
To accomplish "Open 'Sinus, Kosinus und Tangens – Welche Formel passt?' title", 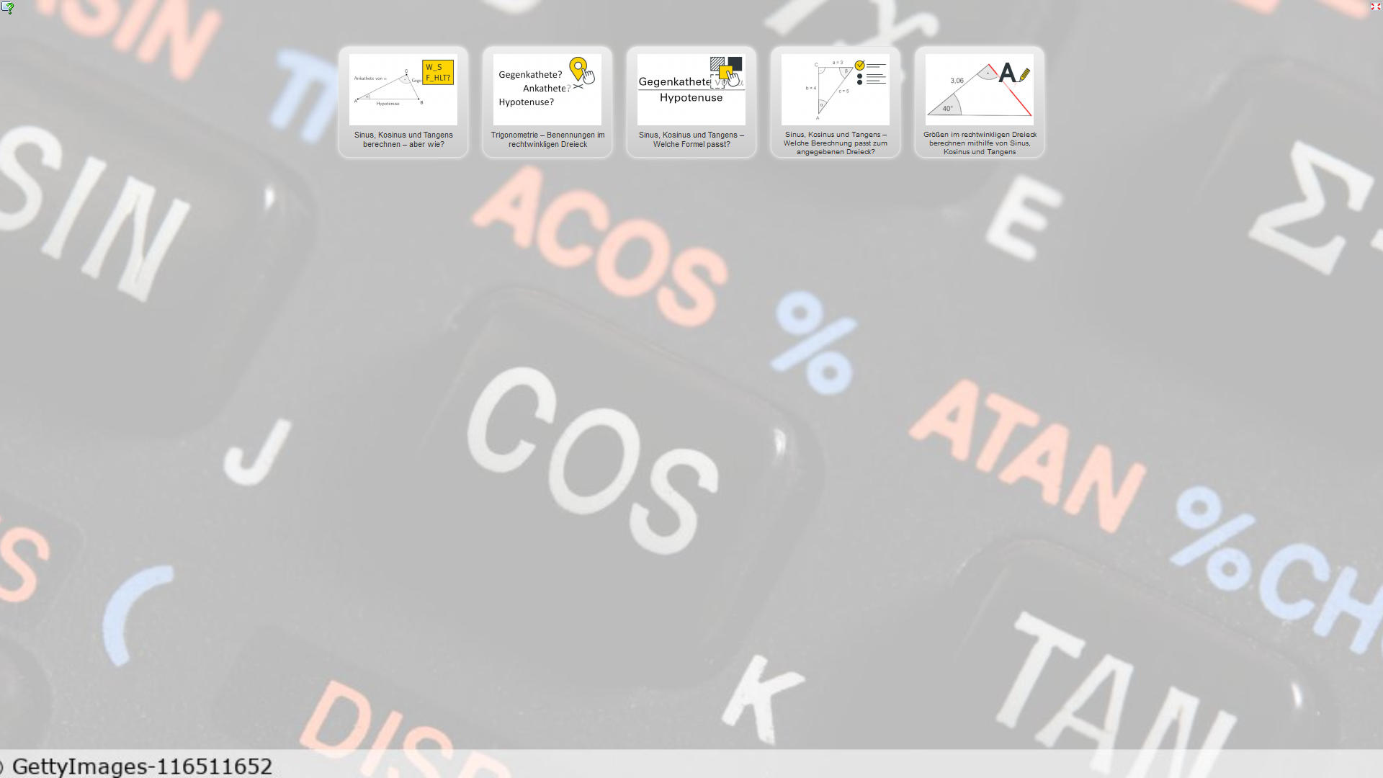I will pyautogui.click(x=691, y=140).
